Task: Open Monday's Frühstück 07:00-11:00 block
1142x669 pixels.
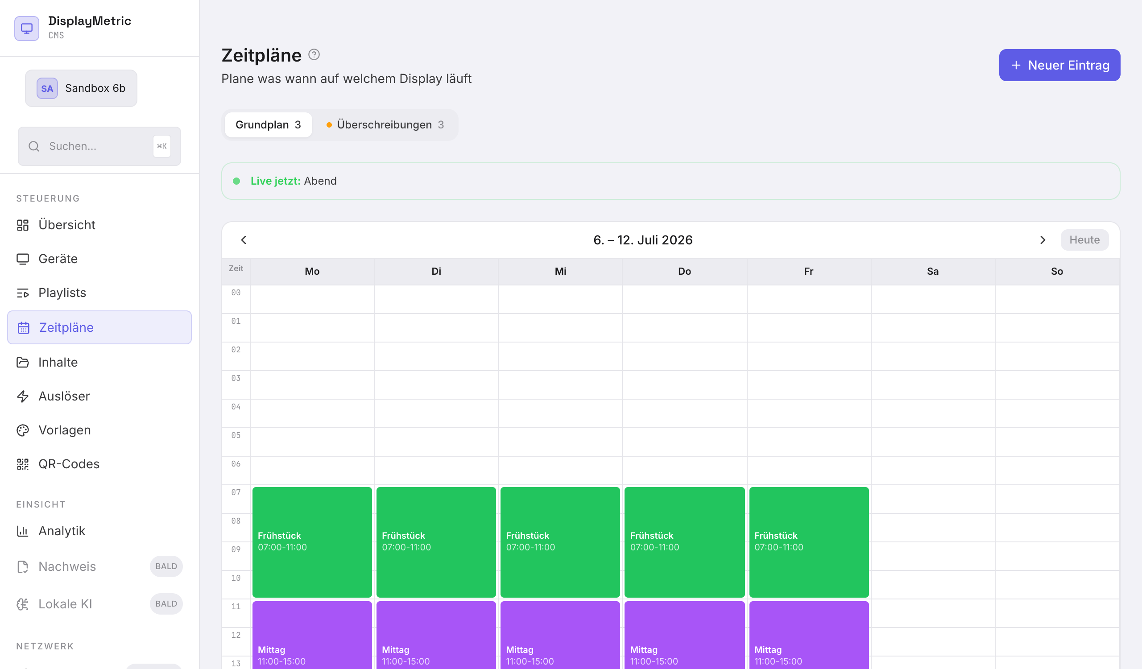Action: click(312, 542)
